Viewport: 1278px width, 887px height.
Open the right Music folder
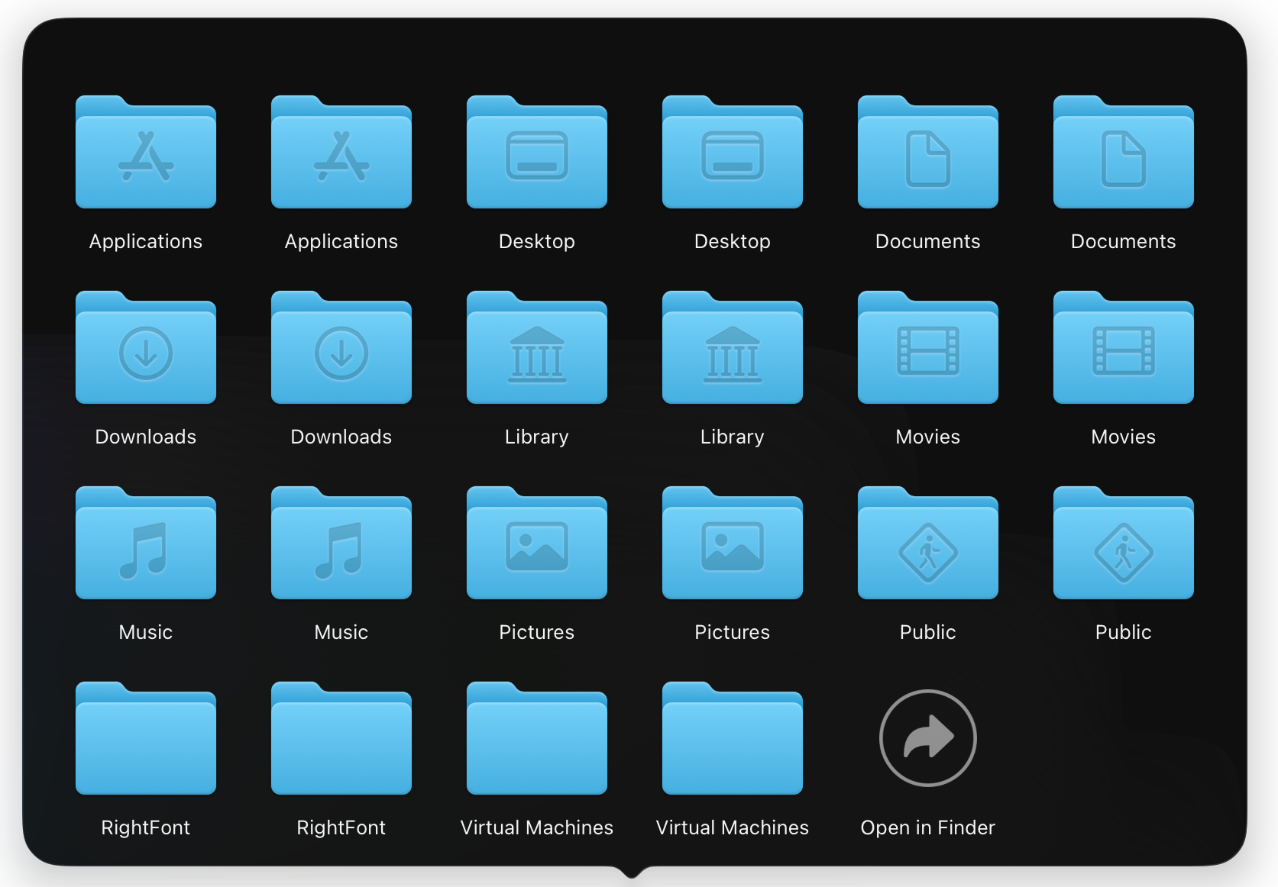click(x=341, y=543)
